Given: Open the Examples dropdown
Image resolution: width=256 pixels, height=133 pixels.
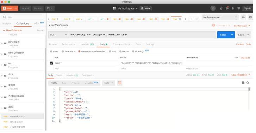Looking at the screenshot, I should (x=242, y=26).
